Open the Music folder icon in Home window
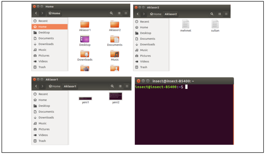 pyautogui.click(x=115, y=55)
